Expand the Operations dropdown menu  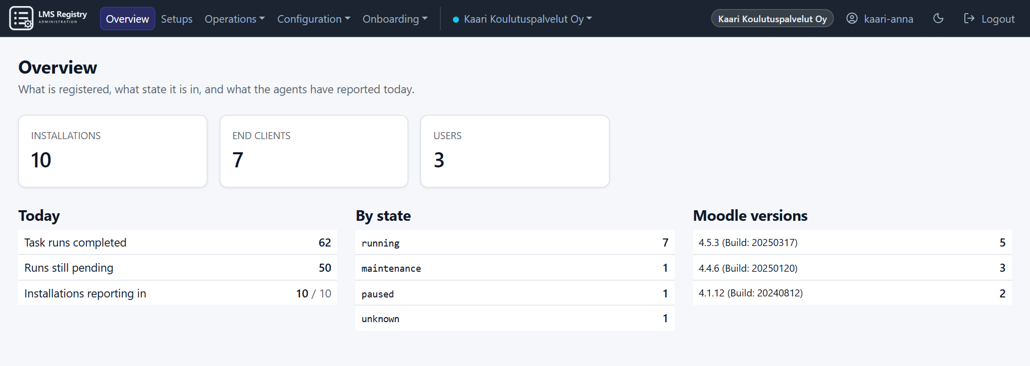(235, 19)
